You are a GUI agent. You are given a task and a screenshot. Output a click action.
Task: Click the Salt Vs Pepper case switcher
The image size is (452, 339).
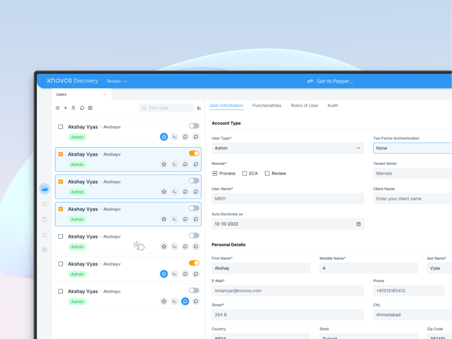click(x=330, y=81)
